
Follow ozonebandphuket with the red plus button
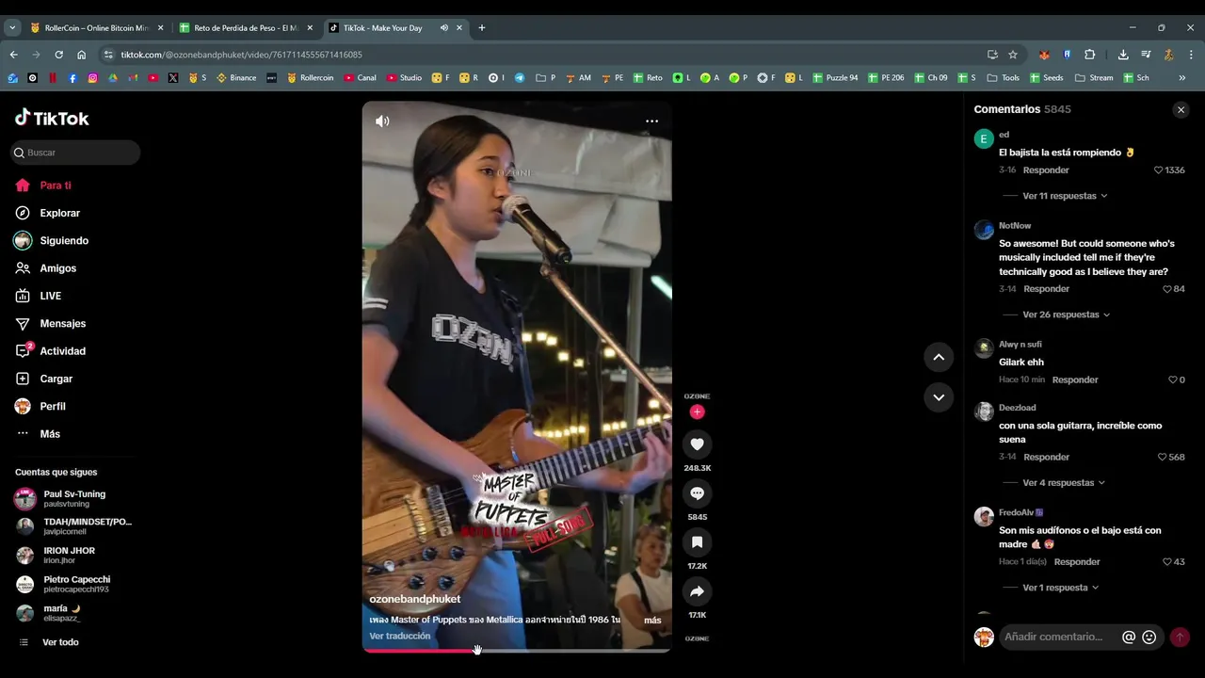pyautogui.click(x=697, y=412)
